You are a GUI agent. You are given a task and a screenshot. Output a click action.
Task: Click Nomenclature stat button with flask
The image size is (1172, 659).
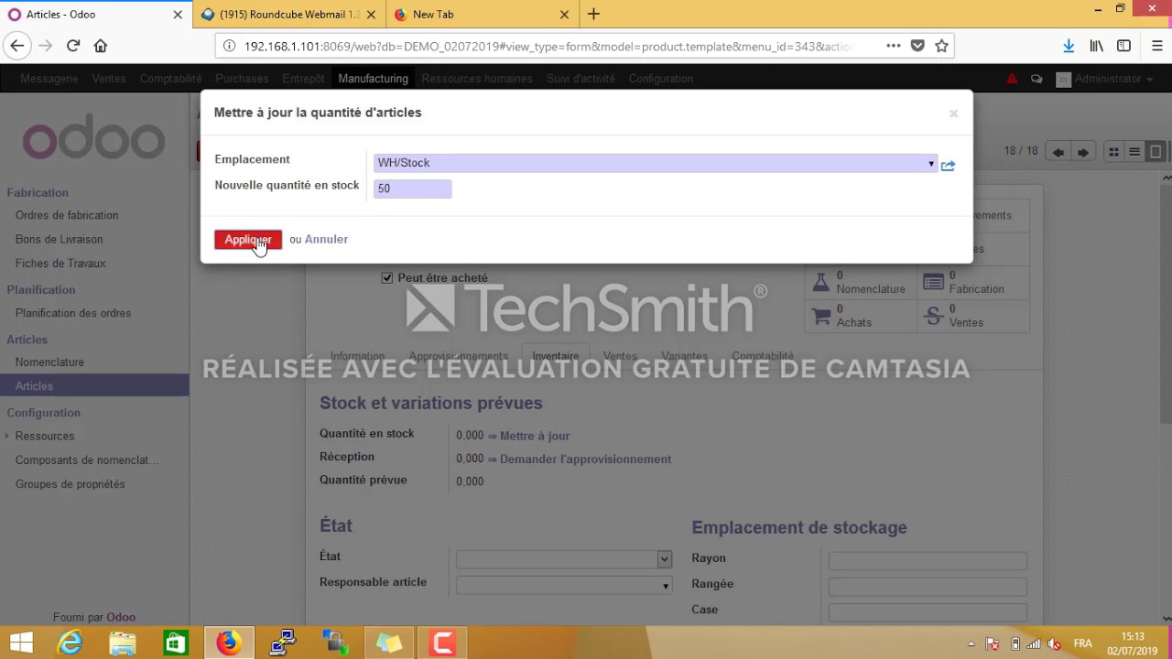point(860,282)
